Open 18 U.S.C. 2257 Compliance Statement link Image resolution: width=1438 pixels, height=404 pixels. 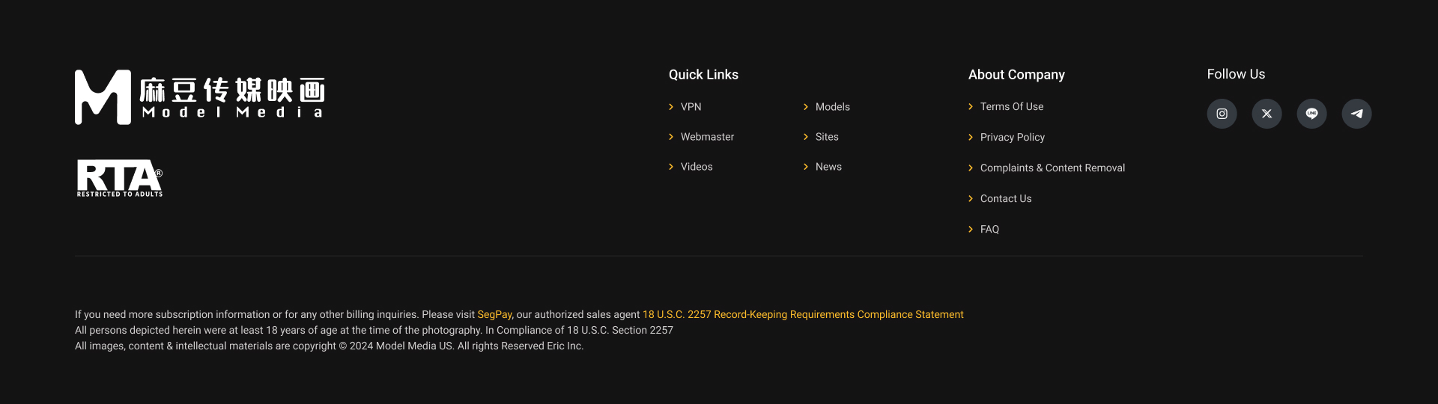(x=803, y=315)
